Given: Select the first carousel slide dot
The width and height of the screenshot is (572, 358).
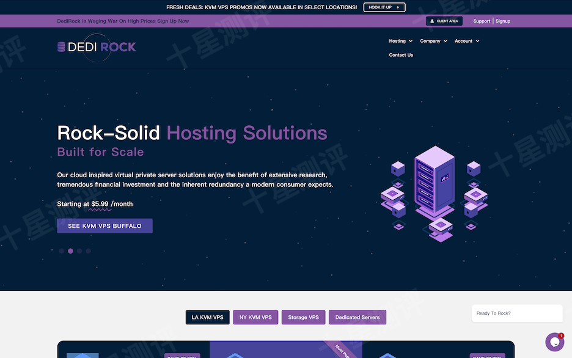Looking at the screenshot, I should (x=62, y=250).
